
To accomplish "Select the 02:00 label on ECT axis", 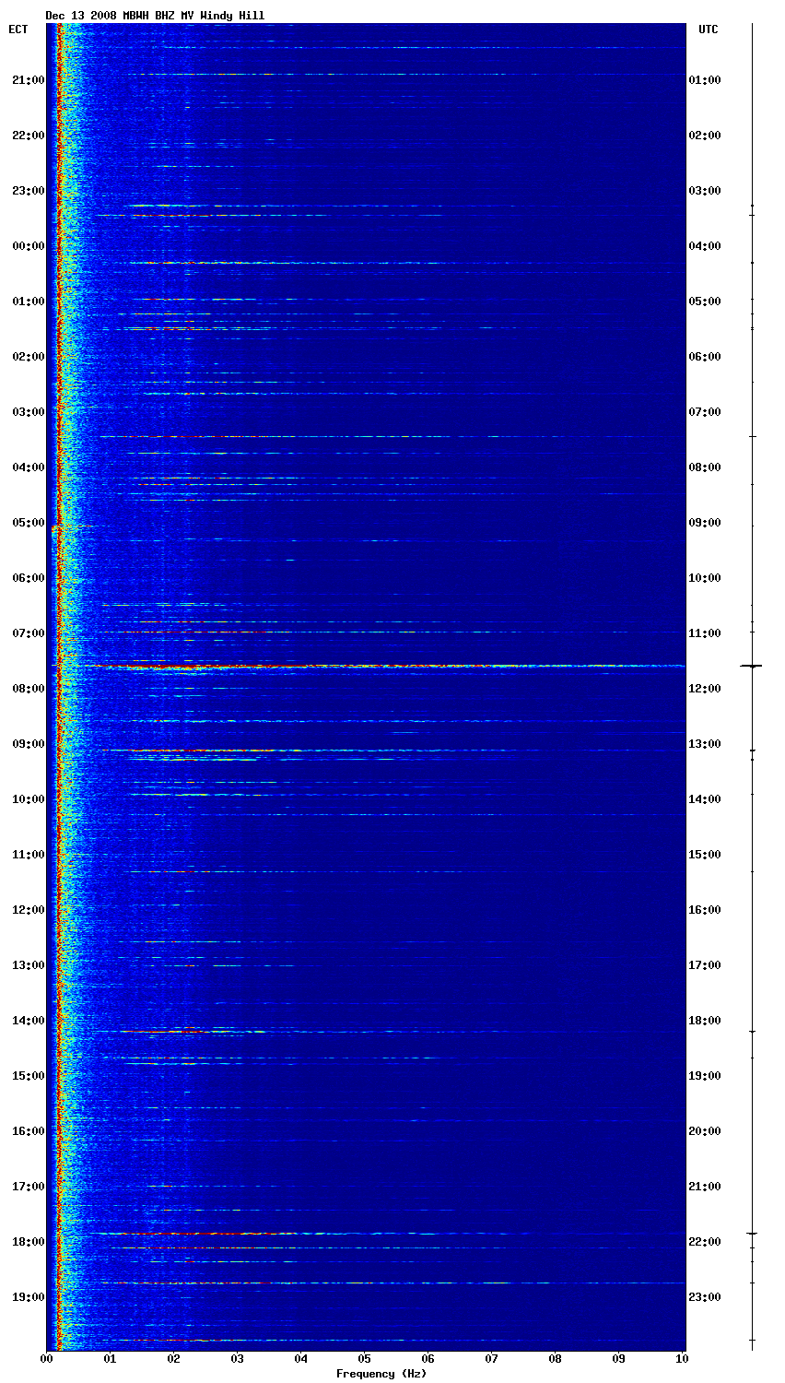I will pyautogui.click(x=28, y=357).
